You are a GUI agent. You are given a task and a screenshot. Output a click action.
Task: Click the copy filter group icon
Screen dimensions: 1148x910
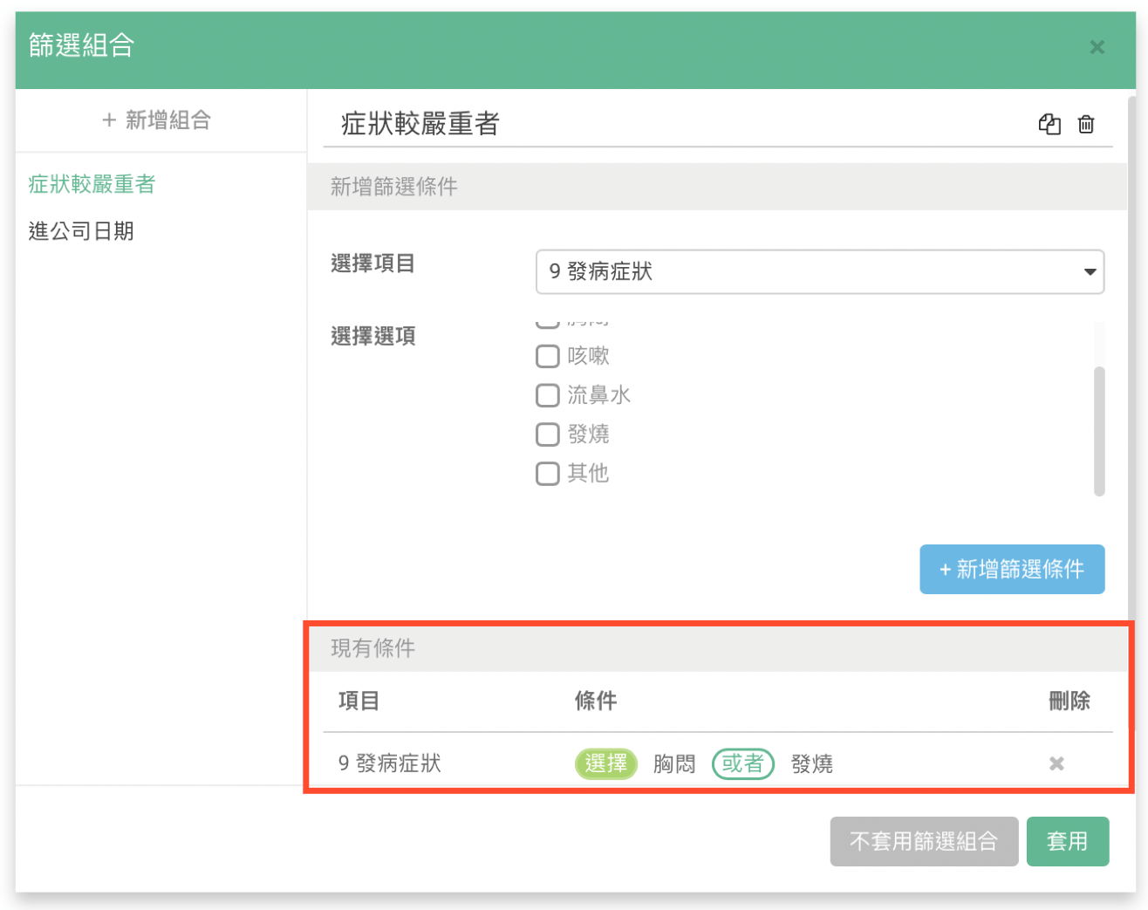pyautogui.click(x=1049, y=125)
